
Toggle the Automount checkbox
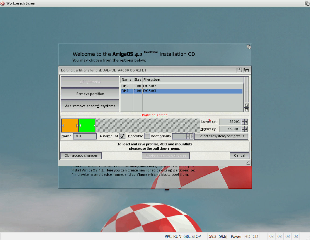tap(122, 136)
